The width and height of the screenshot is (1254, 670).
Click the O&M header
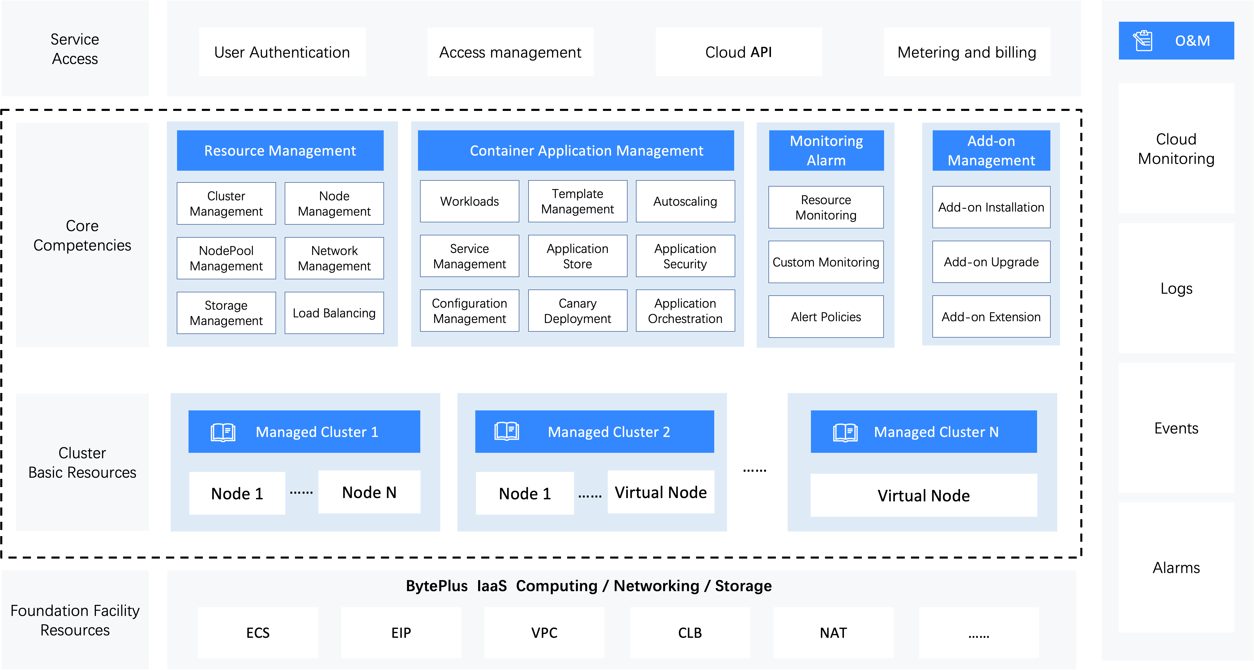pos(1176,40)
